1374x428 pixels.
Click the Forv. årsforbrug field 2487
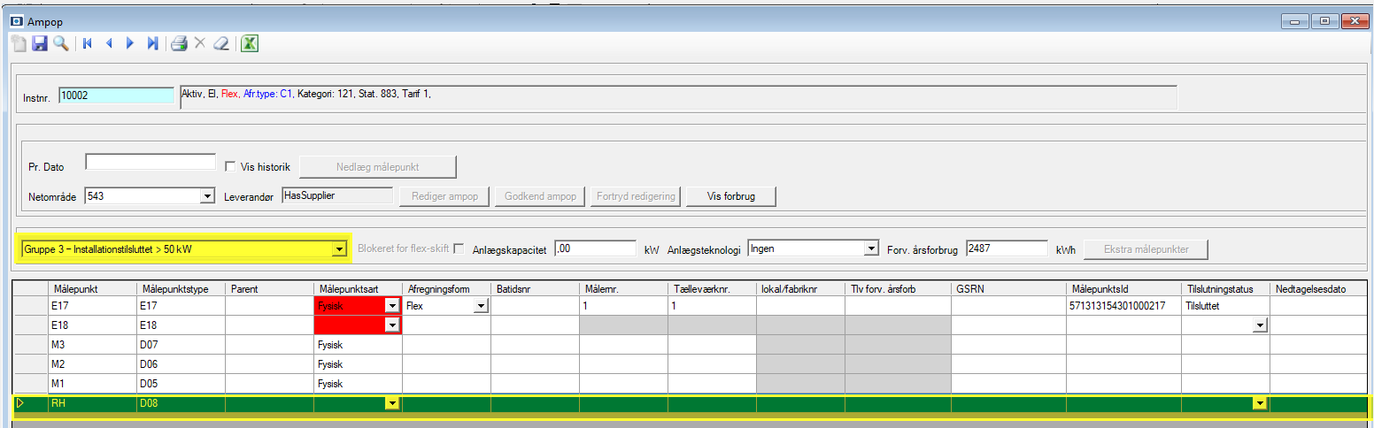1007,249
